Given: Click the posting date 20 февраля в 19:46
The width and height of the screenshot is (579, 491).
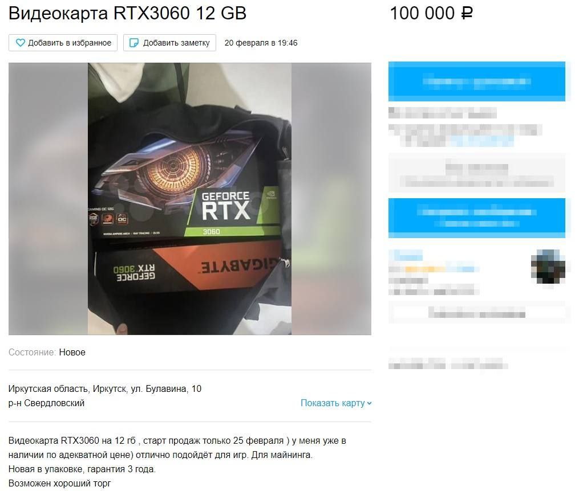Looking at the screenshot, I should (261, 43).
